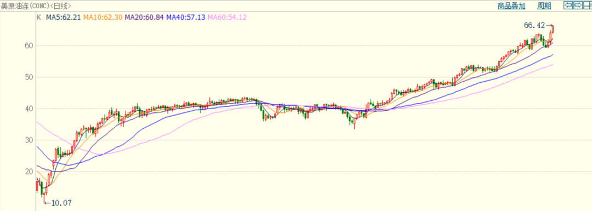Image resolution: width=592 pixels, height=211 pixels.
Task: Click the 美原油连(CONC)<日线> chart title
Action: pyautogui.click(x=36, y=5)
